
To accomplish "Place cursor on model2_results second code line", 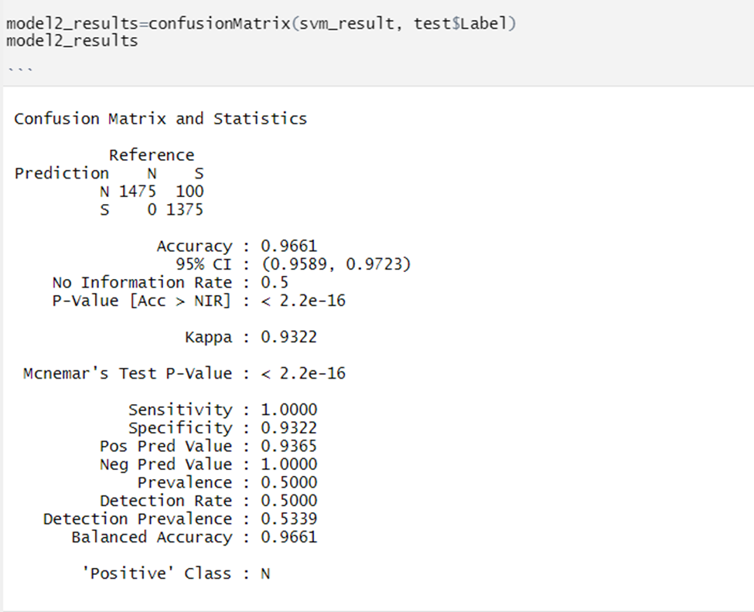I will pos(72,41).
